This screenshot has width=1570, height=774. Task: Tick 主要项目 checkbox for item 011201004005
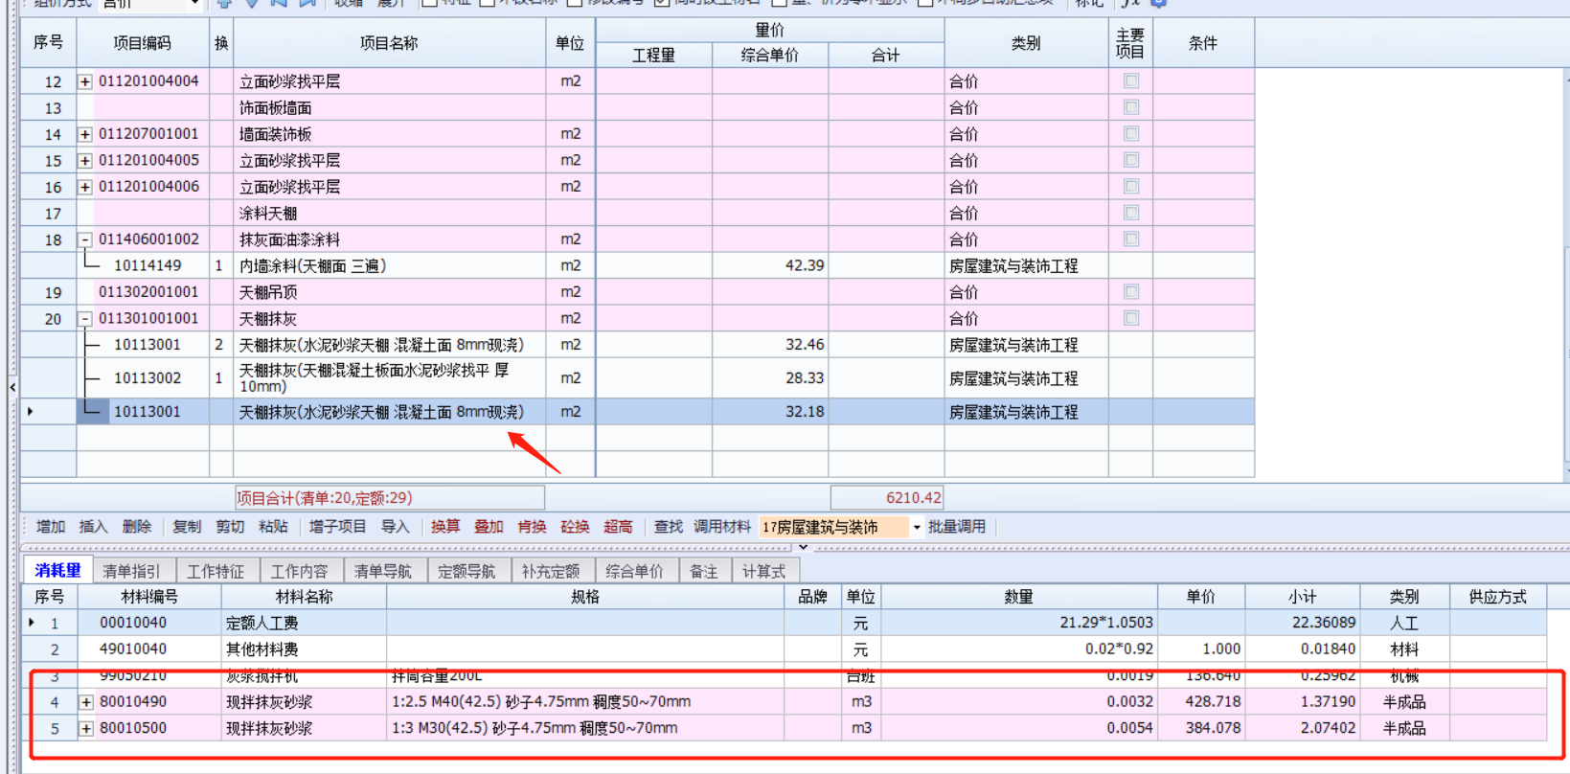[x=1131, y=160]
